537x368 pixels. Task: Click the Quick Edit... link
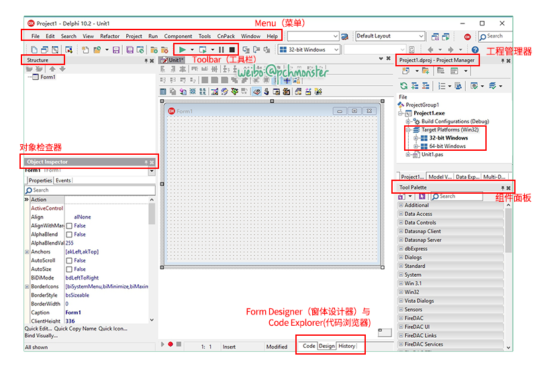click(38, 328)
